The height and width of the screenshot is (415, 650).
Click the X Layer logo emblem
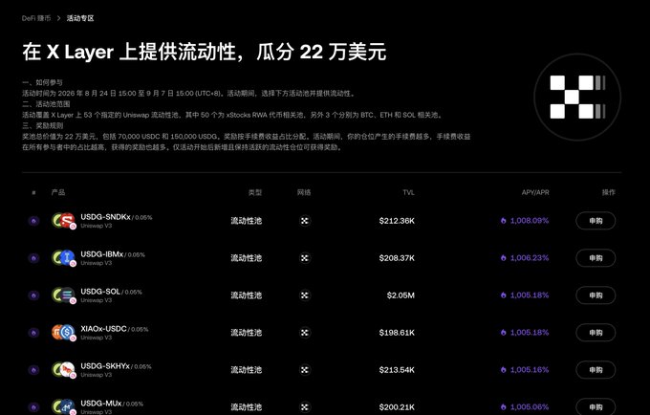pos(577,97)
